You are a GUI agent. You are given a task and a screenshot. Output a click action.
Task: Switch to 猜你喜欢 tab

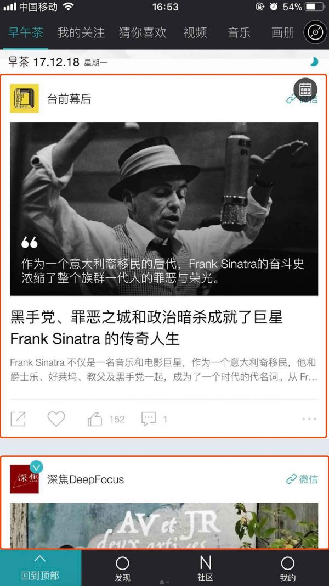(x=143, y=32)
